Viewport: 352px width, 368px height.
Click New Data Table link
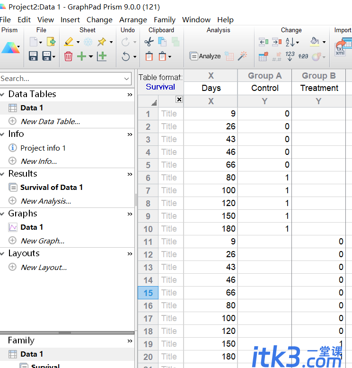(x=51, y=122)
